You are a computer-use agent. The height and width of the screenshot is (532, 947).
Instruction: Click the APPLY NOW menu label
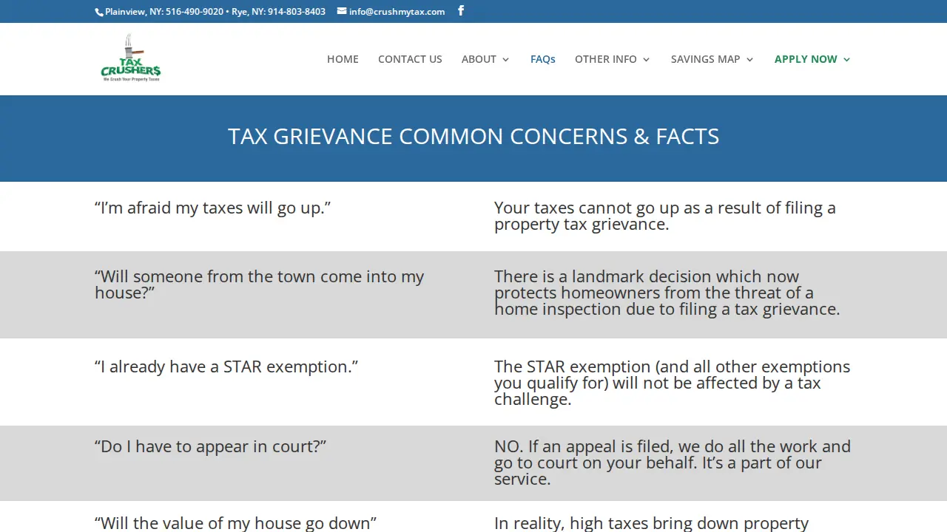point(806,59)
